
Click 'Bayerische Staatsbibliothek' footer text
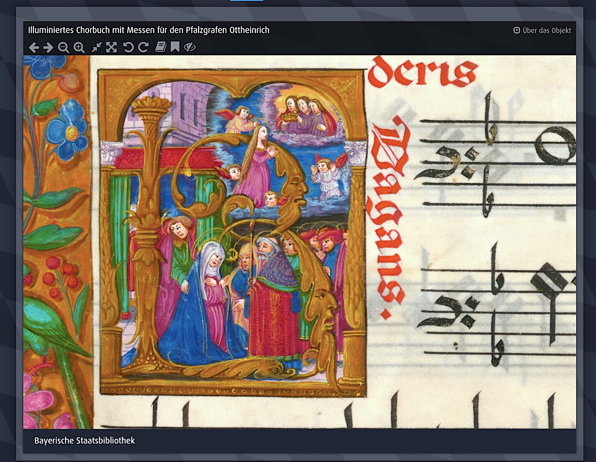[x=84, y=441]
